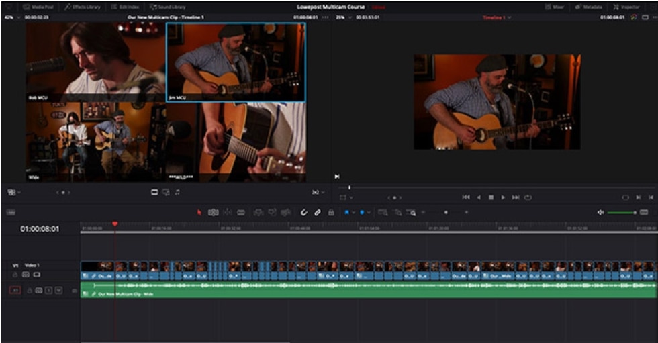Lock the A1 audio track

pos(30,290)
